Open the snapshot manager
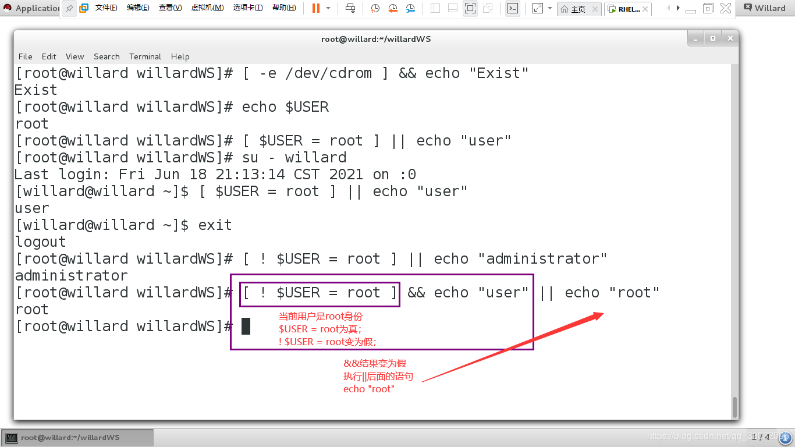Viewport: 795px width, 447px height. point(410,9)
